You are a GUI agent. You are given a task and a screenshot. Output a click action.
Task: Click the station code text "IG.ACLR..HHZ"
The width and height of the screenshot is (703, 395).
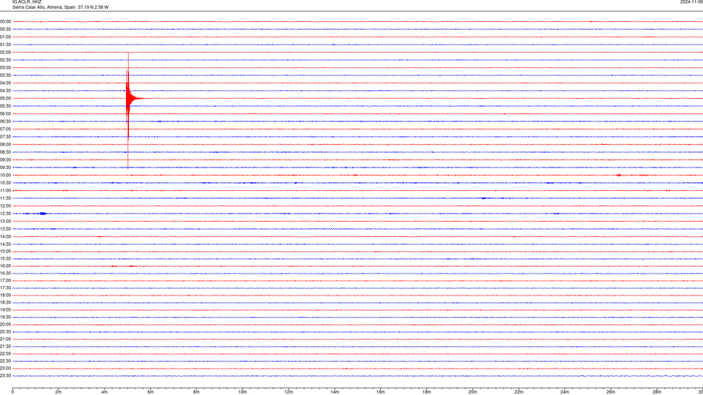coord(27,1)
